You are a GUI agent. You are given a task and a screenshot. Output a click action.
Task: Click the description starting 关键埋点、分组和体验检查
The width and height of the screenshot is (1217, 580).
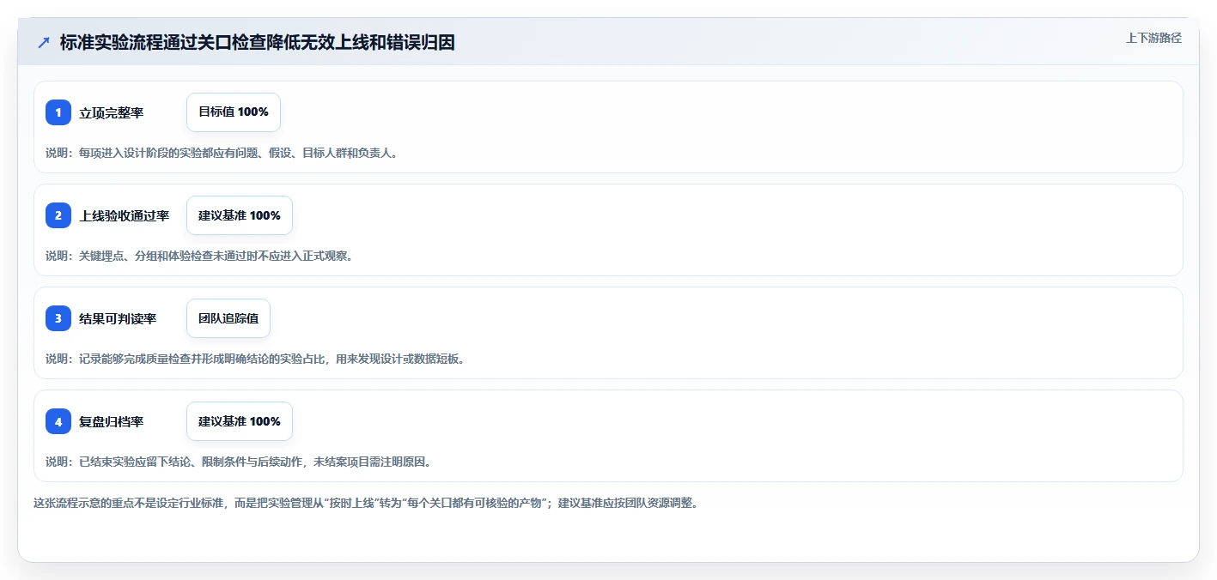click(x=199, y=256)
